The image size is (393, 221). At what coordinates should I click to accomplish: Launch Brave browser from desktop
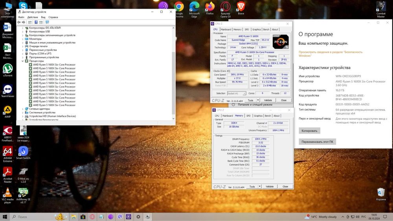point(241,8)
